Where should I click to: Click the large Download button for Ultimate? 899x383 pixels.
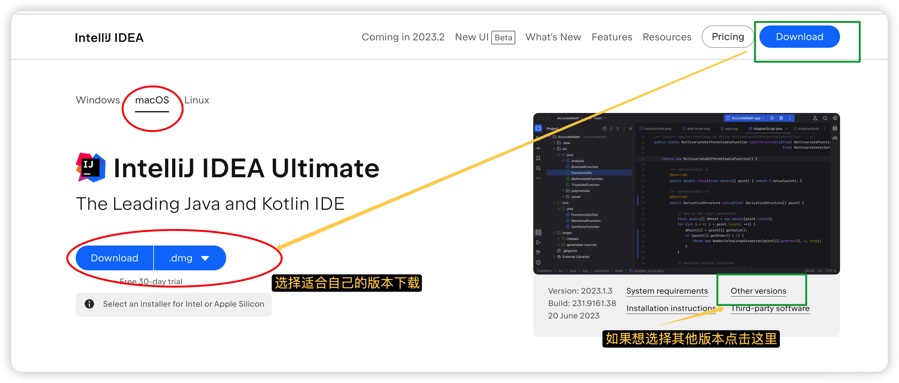click(x=114, y=258)
